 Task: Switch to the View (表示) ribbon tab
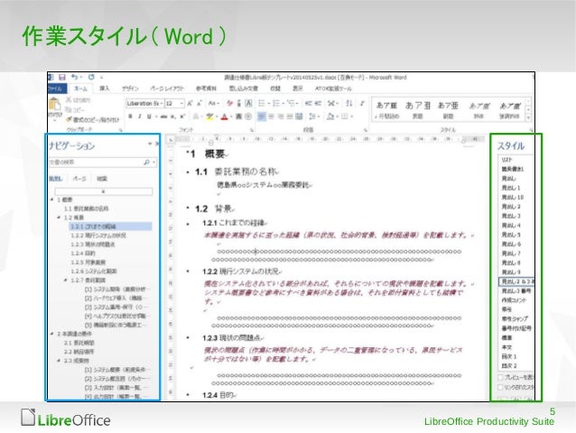click(x=297, y=89)
